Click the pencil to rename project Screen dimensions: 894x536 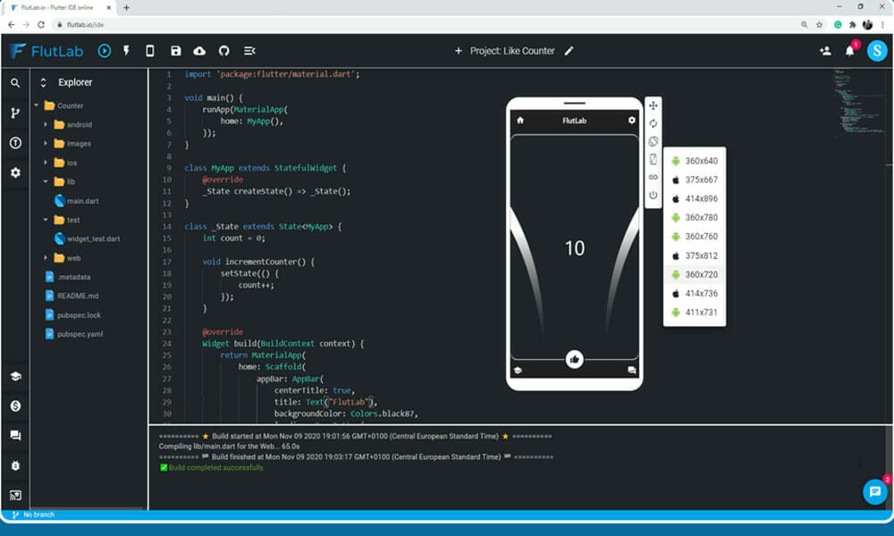[x=569, y=51]
